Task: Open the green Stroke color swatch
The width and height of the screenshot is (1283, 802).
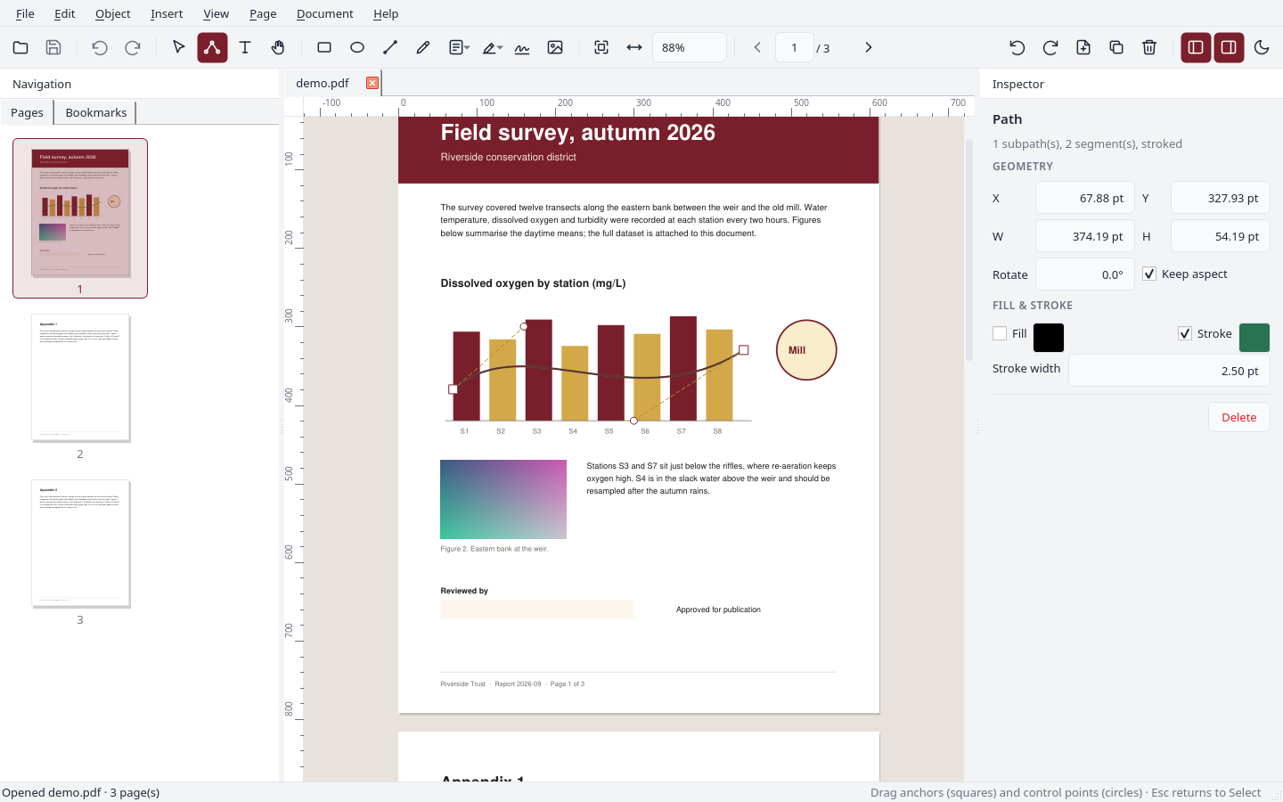Action: [x=1254, y=338]
